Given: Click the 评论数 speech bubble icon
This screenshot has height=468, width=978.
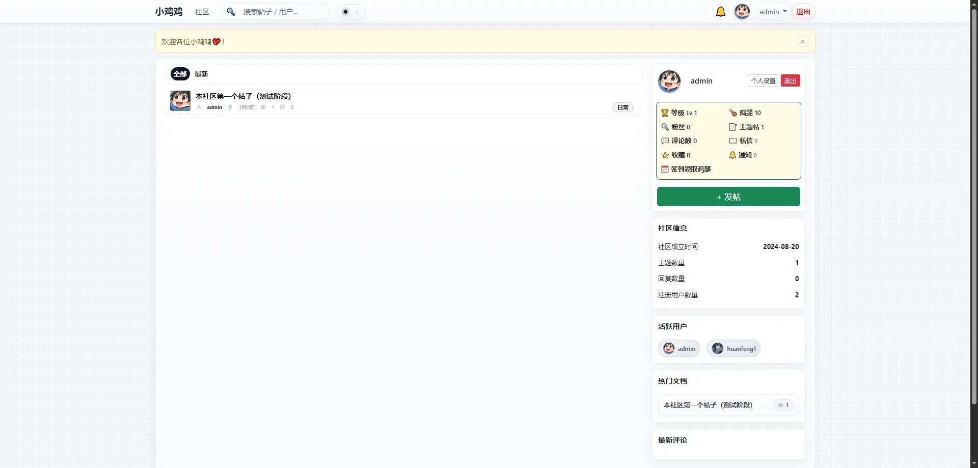Looking at the screenshot, I should [x=665, y=141].
